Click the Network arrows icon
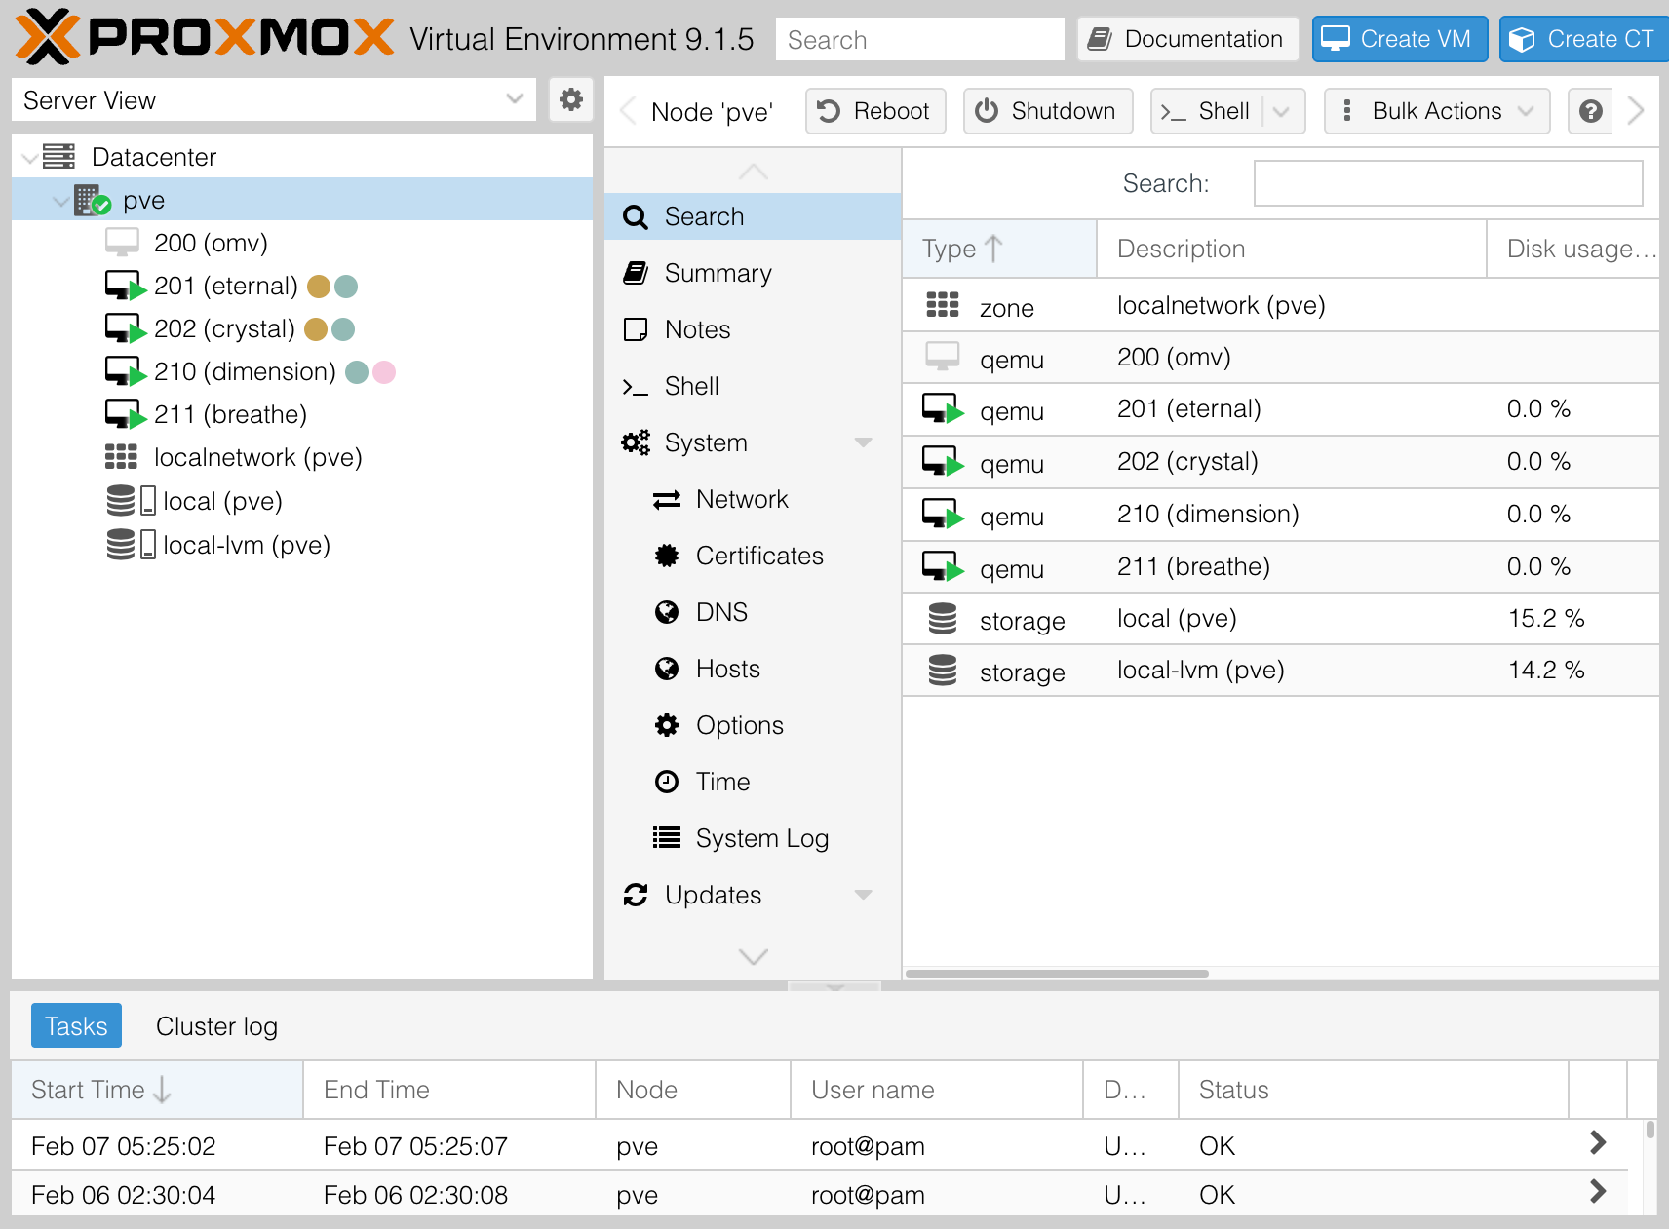The height and width of the screenshot is (1229, 1669). [x=667, y=500]
